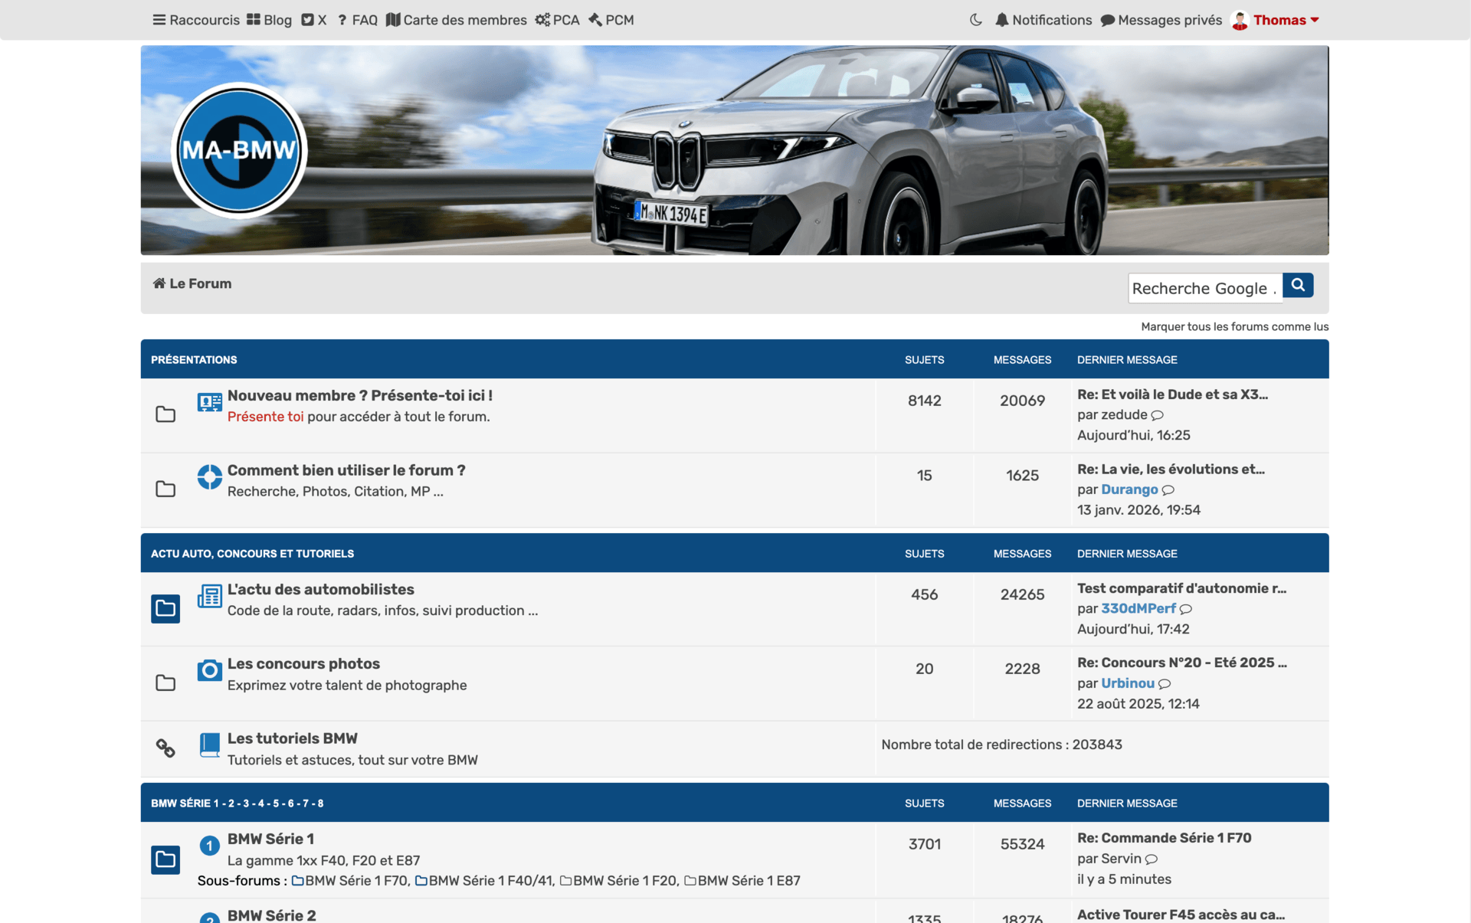The height and width of the screenshot is (923, 1471).
Task: Open Notifications bell
Action: click(1043, 20)
